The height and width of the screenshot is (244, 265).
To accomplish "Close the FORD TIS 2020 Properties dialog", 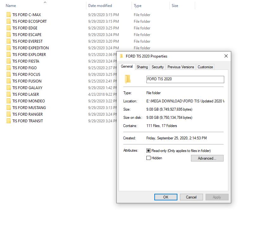I will [x=226, y=56].
